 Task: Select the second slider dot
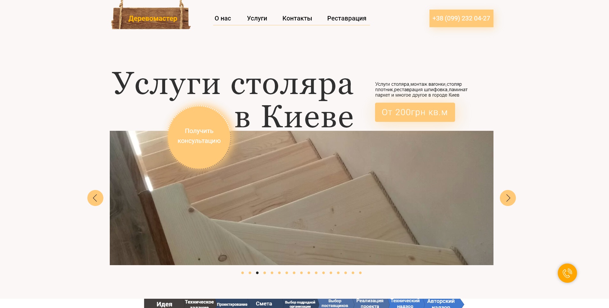250,273
